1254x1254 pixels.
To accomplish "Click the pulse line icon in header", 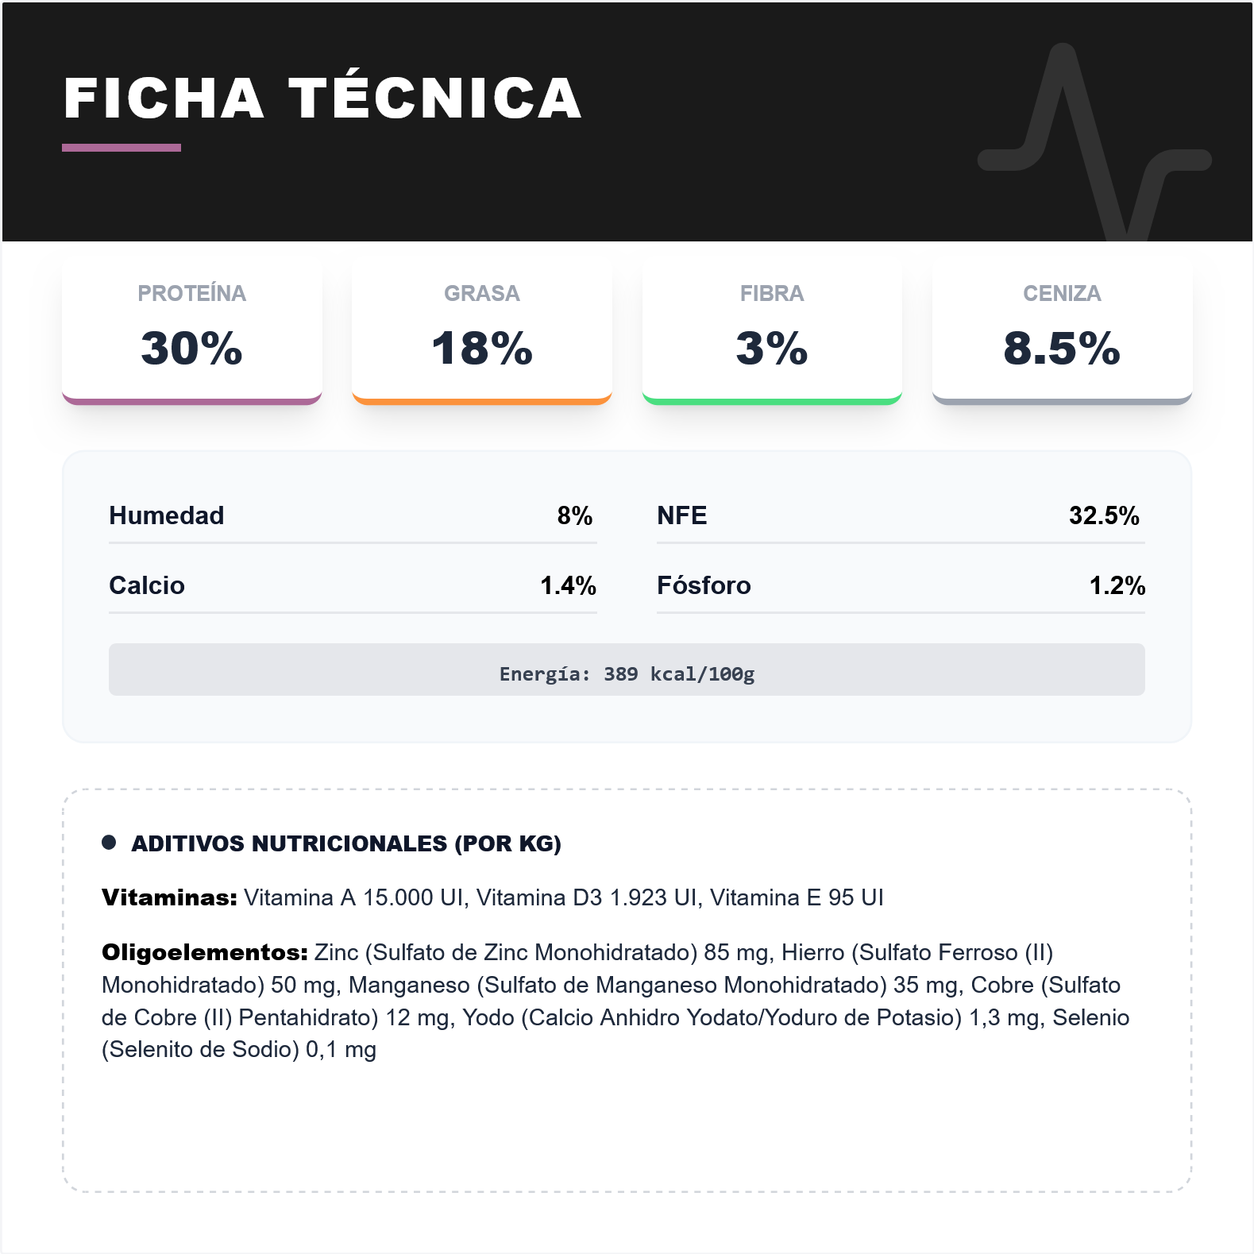I will [1094, 143].
